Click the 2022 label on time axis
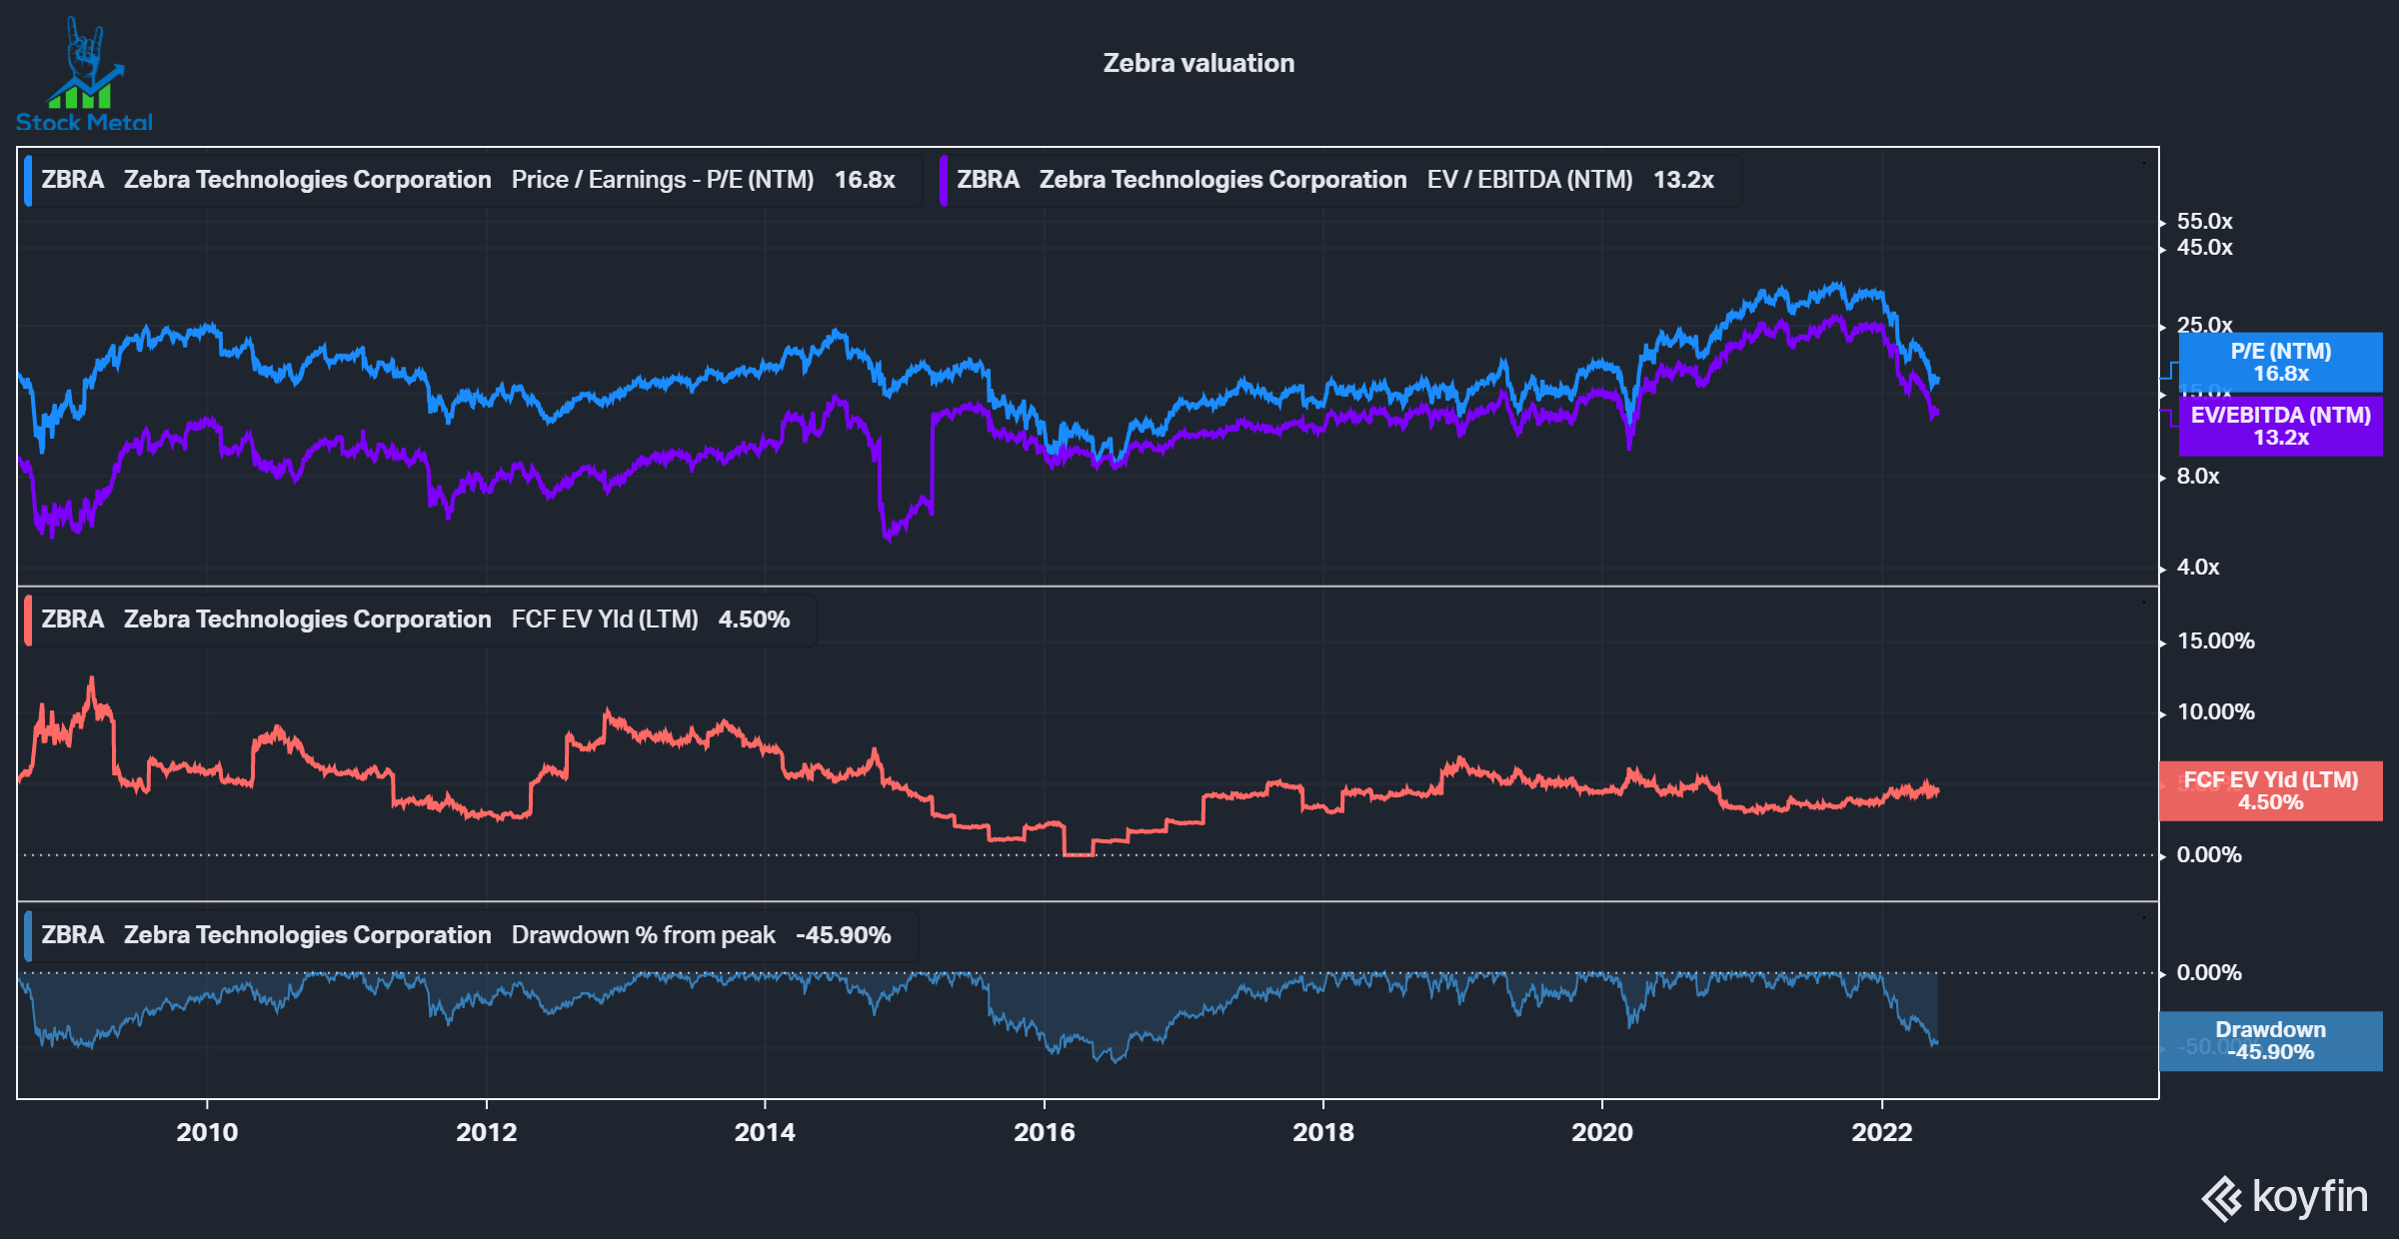2399x1239 pixels. [1881, 1132]
